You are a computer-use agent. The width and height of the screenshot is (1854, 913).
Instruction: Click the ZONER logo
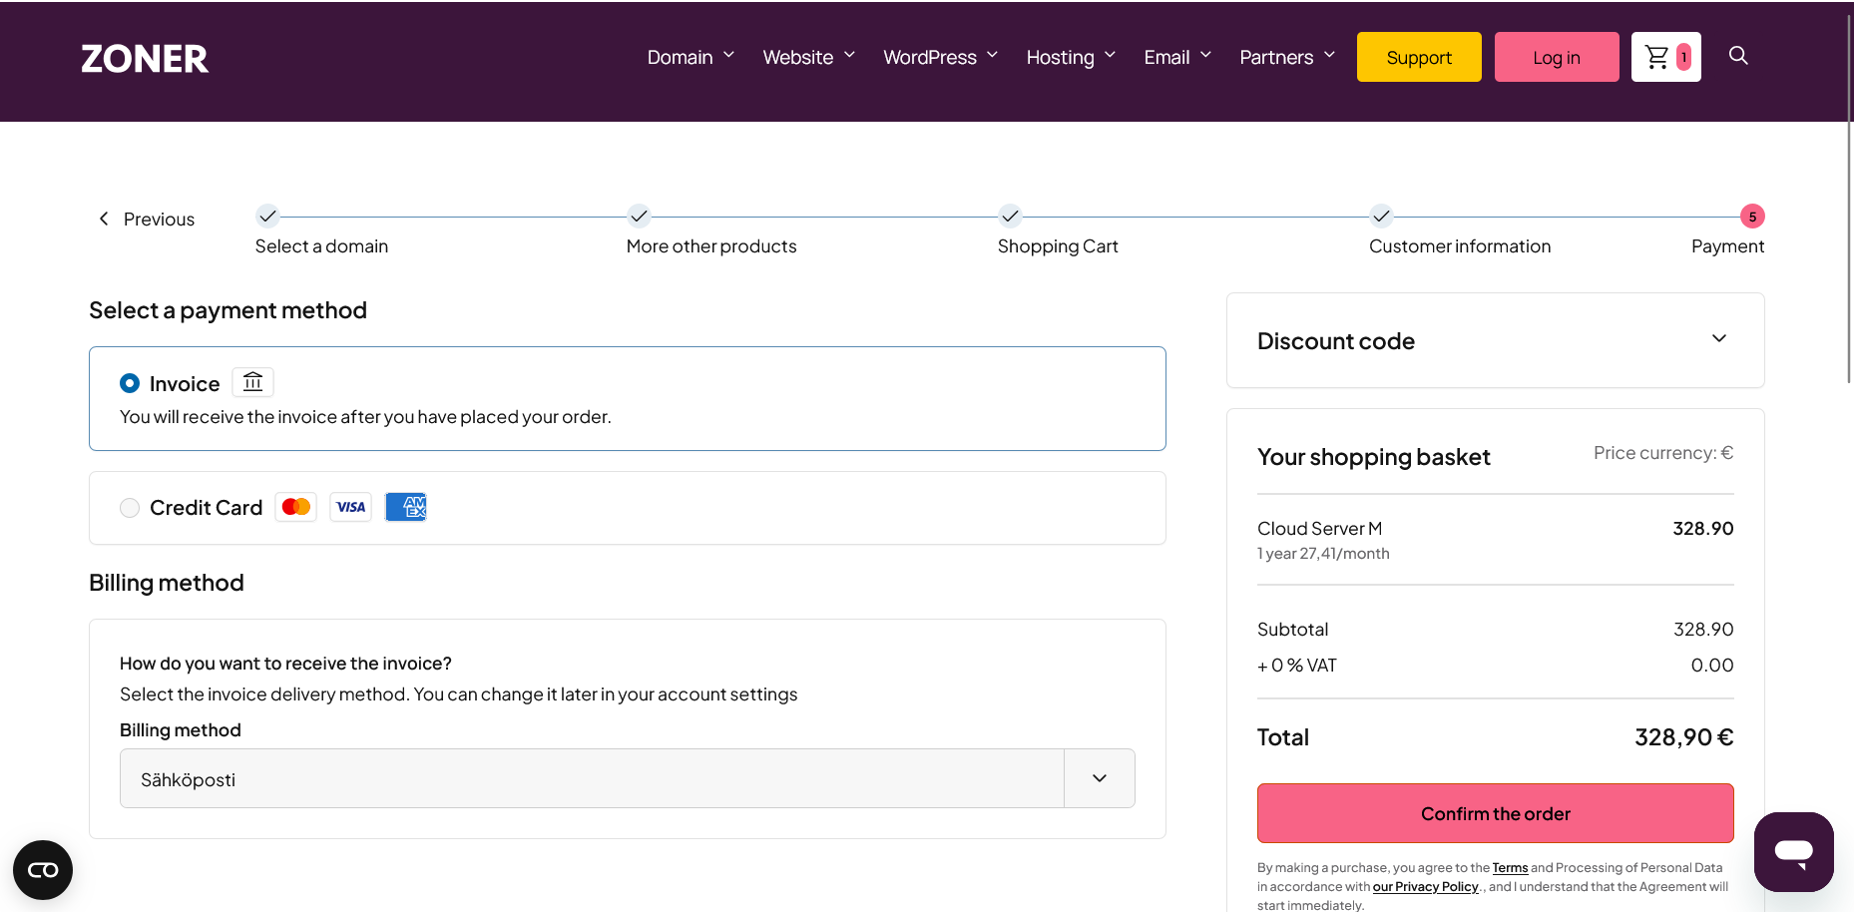(145, 59)
